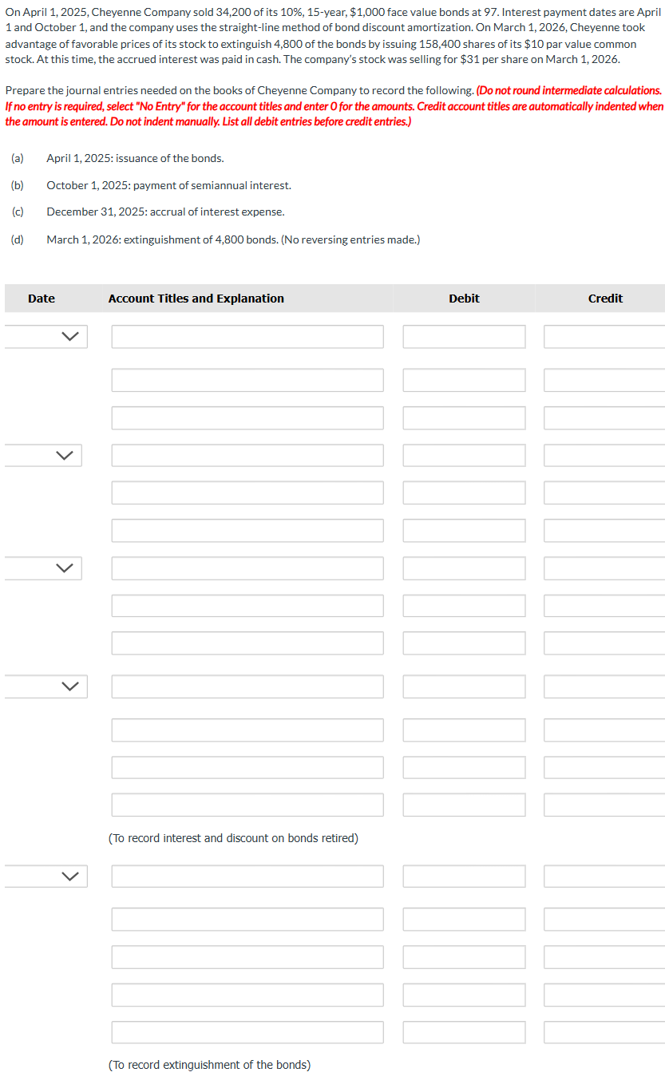Click the fourth entry's third-line credit field
The image size is (665, 1084).
(x=604, y=767)
